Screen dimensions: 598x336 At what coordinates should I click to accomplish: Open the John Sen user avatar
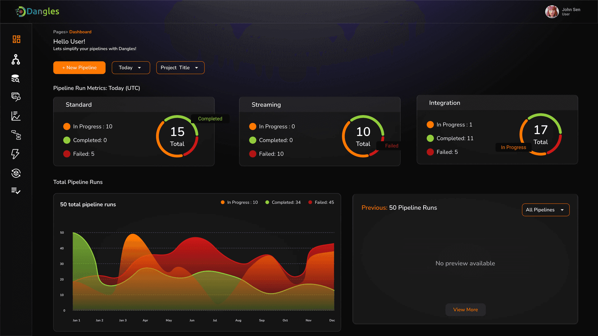coord(552,12)
